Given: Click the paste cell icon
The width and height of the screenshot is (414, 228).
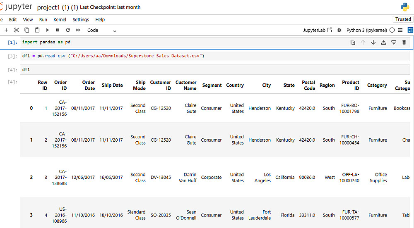Looking at the screenshot, I should pyautogui.click(x=37, y=30).
